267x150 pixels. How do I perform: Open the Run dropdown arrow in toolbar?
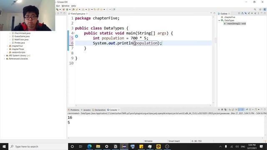click(70, 10)
